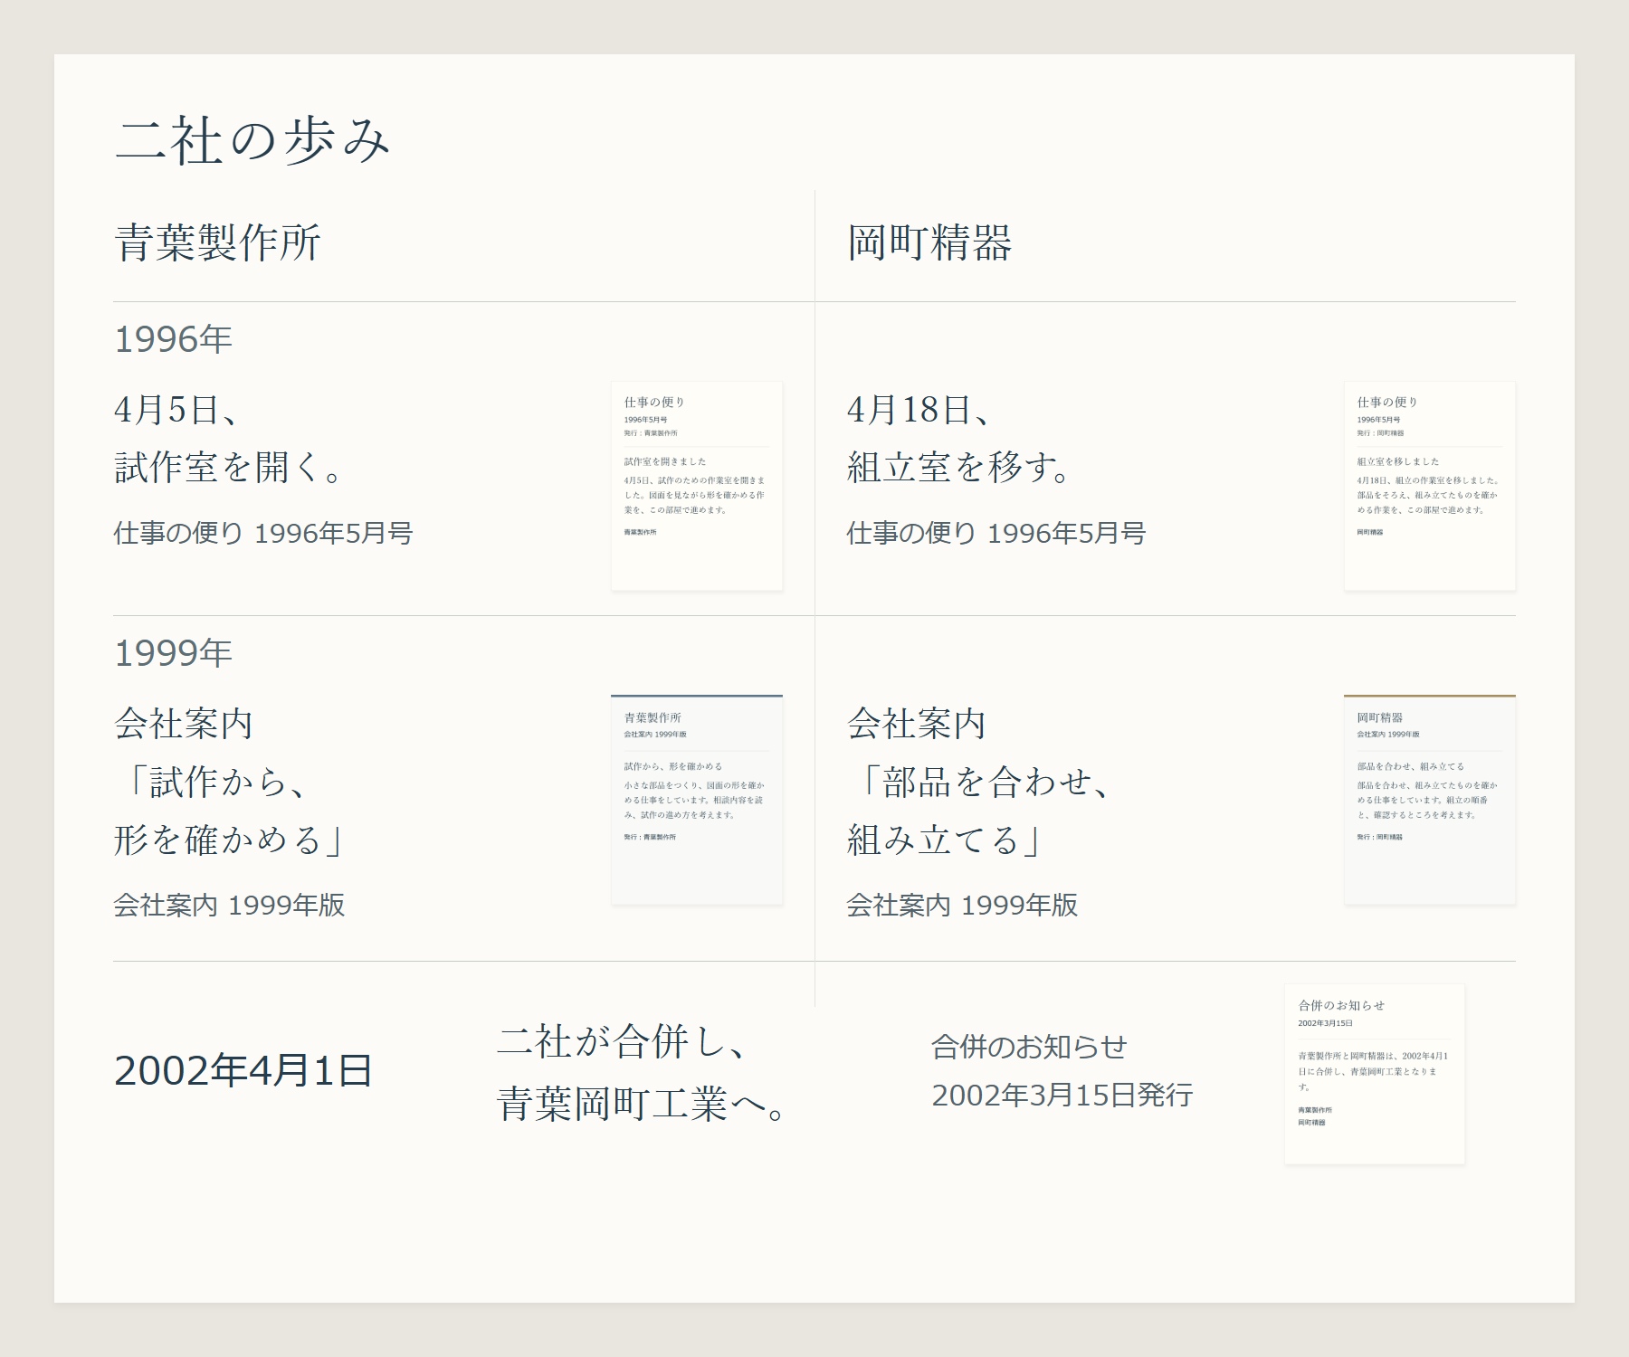The width and height of the screenshot is (1629, 1357).
Task: Click the 4月5日、試作室を開く。 entry
Action: (x=229, y=439)
